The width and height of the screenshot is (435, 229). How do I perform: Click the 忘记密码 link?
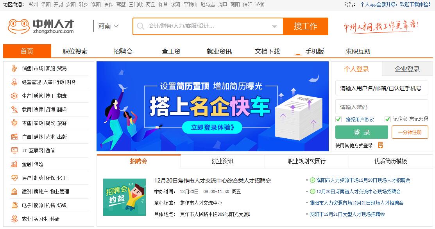(x=419, y=119)
